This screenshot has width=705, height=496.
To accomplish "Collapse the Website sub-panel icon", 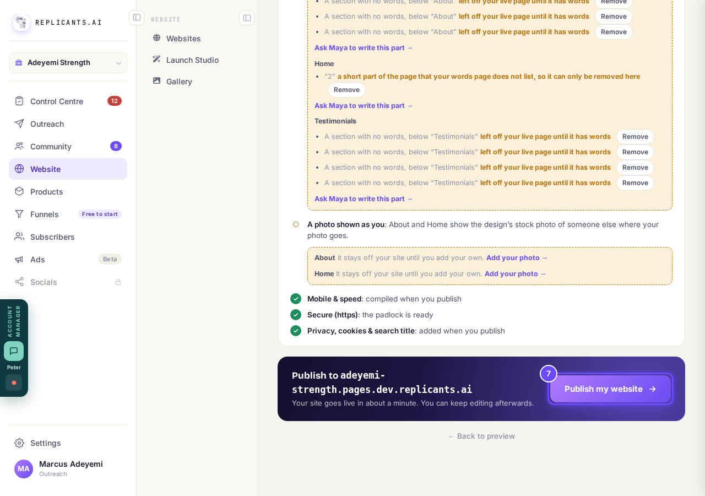I will [247, 18].
